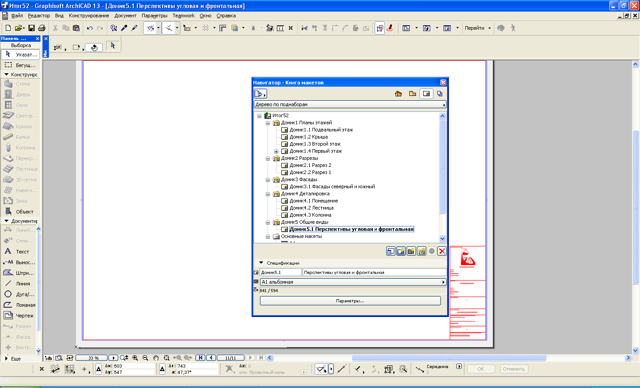
Task: Click the Undo arrow icon
Action: pos(90,28)
